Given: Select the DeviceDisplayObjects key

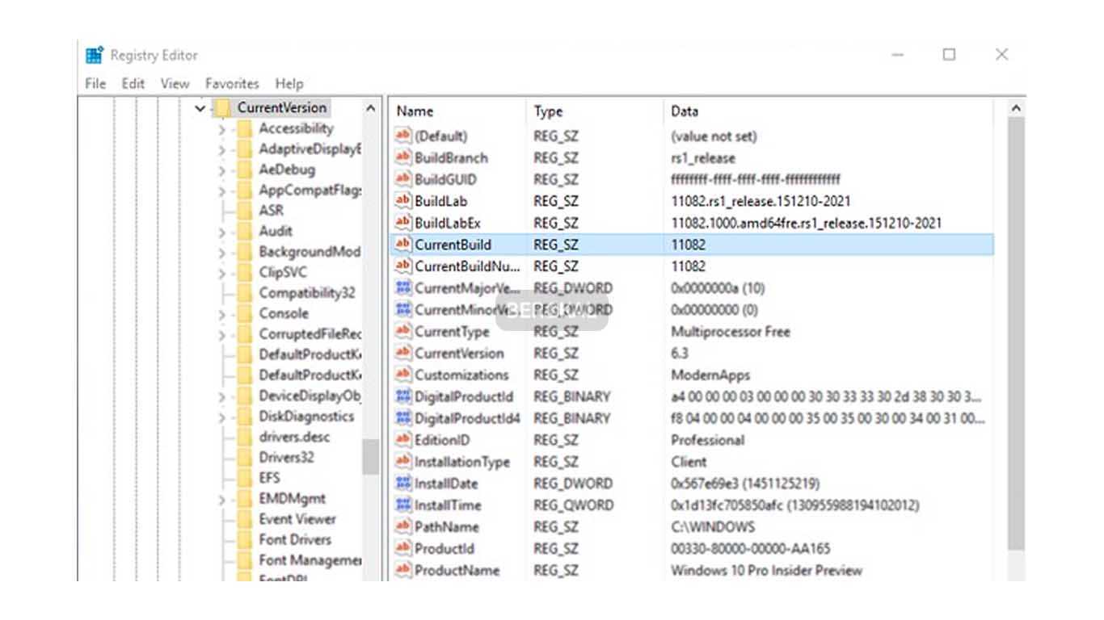Looking at the screenshot, I should [x=310, y=396].
